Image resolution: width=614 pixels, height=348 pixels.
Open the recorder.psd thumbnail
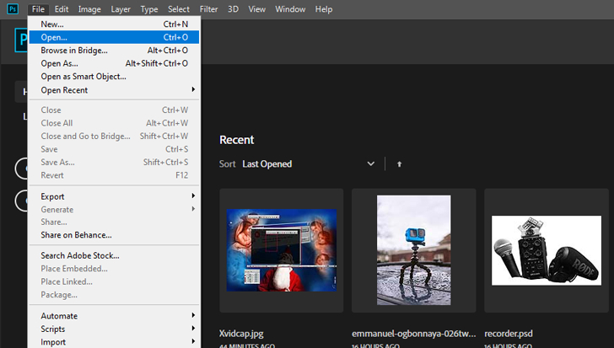pos(547,250)
